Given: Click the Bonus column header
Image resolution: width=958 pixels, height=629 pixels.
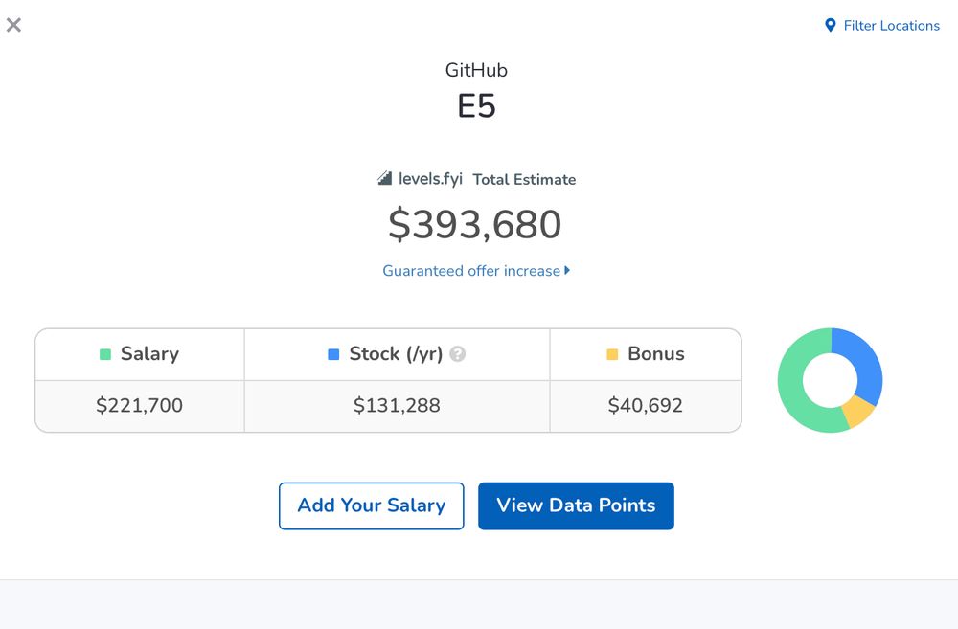Looking at the screenshot, I should click(x=646, y=355).
